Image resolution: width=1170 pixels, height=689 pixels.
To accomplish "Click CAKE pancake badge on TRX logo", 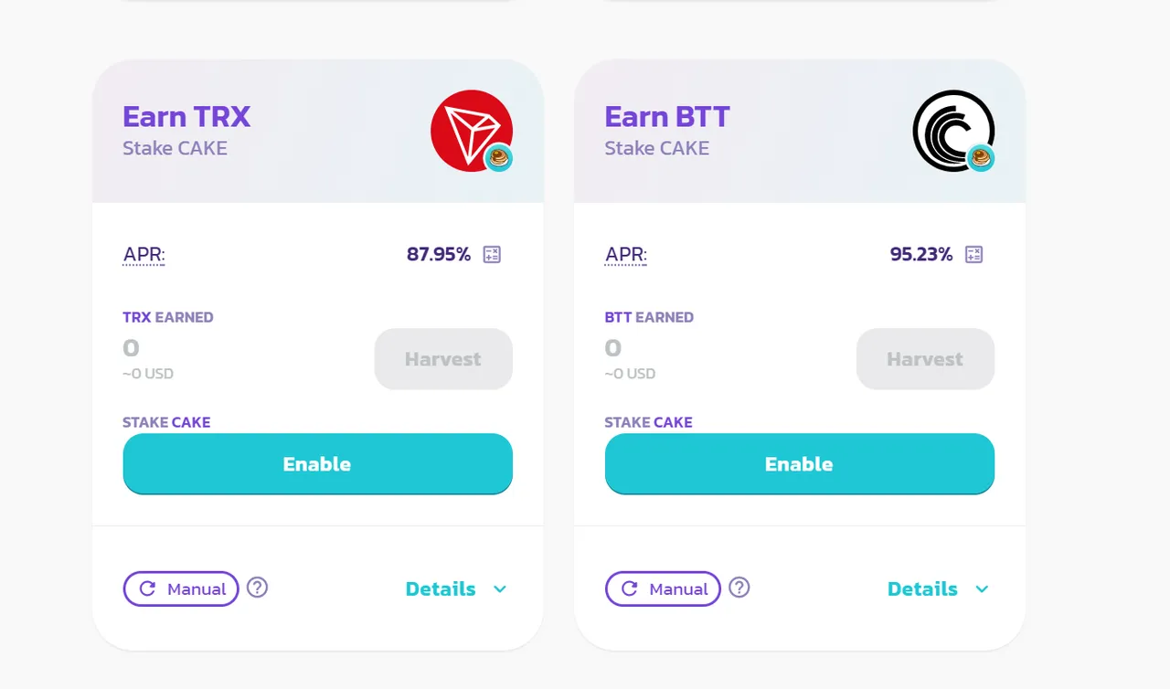I will (498, 157).
